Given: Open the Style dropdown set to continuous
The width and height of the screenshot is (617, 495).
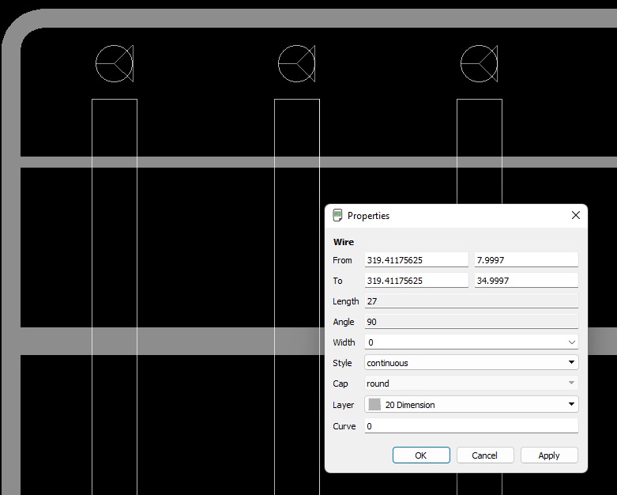Looking at the screenshot, I should (x=472, y=363).
